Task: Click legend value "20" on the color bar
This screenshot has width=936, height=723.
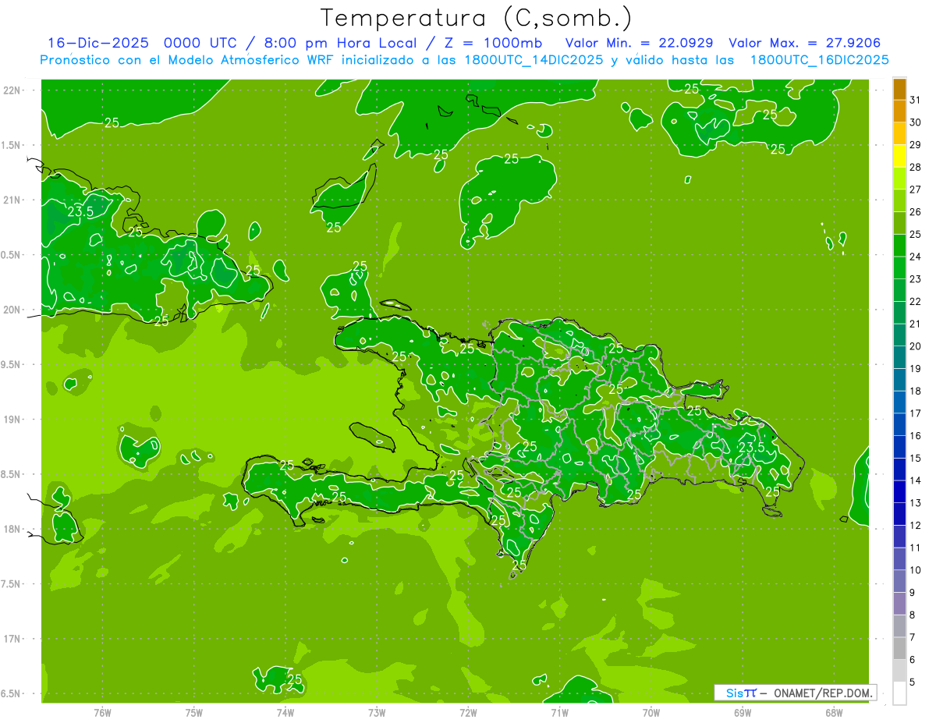Action: [916, 346]
